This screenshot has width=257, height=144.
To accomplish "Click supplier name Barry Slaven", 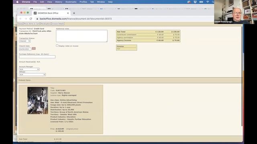I will pyautogui.click(x=64, y=93).
